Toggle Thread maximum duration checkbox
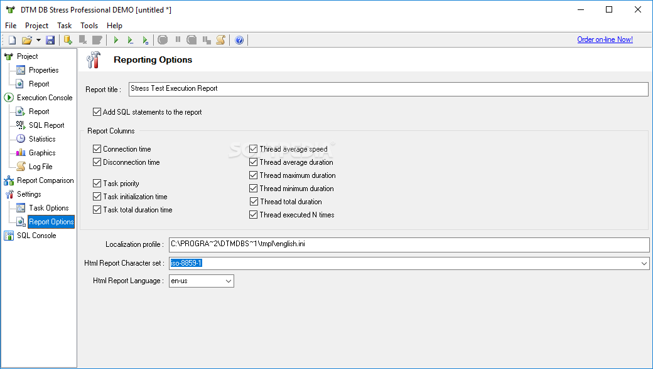The width and height of the screenshot is (653, 369). (253, 175)
